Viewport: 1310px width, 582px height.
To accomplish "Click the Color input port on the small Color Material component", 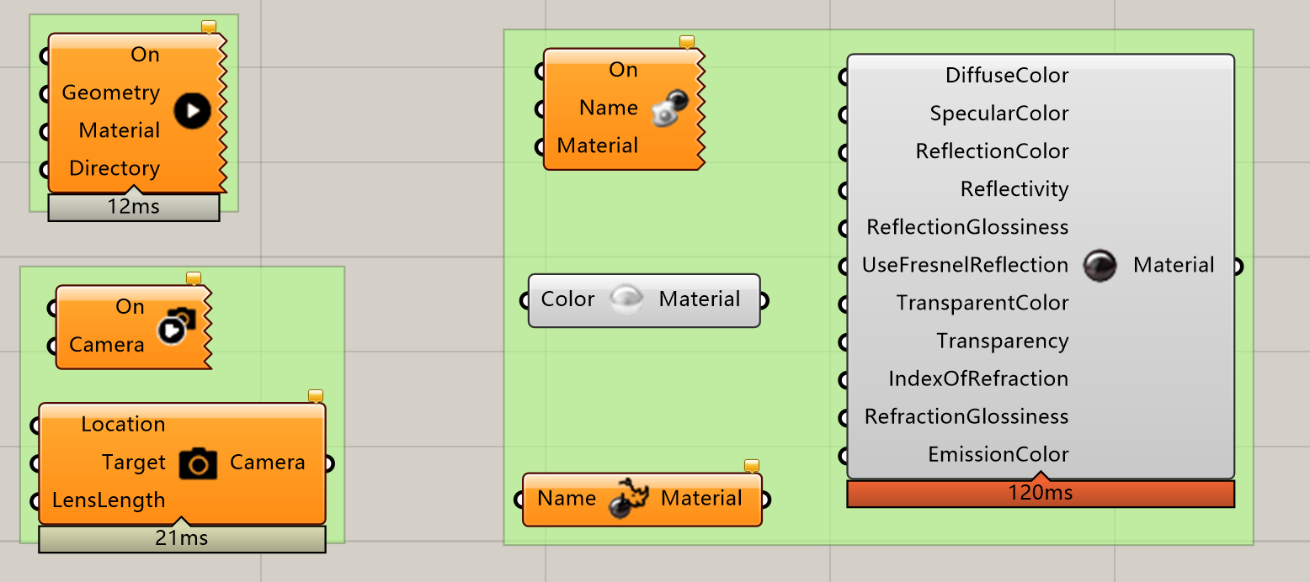I will [x=525, y=300].
